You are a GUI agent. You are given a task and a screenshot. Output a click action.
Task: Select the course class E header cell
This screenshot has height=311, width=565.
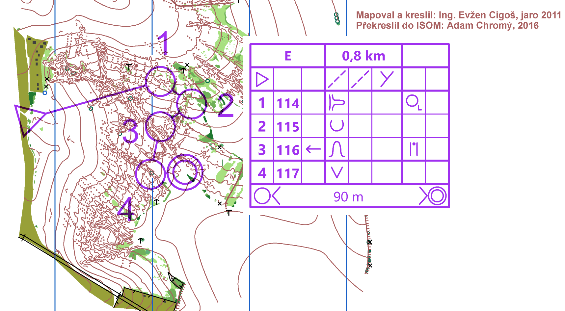pyautogui.click(x=288, y=56)
